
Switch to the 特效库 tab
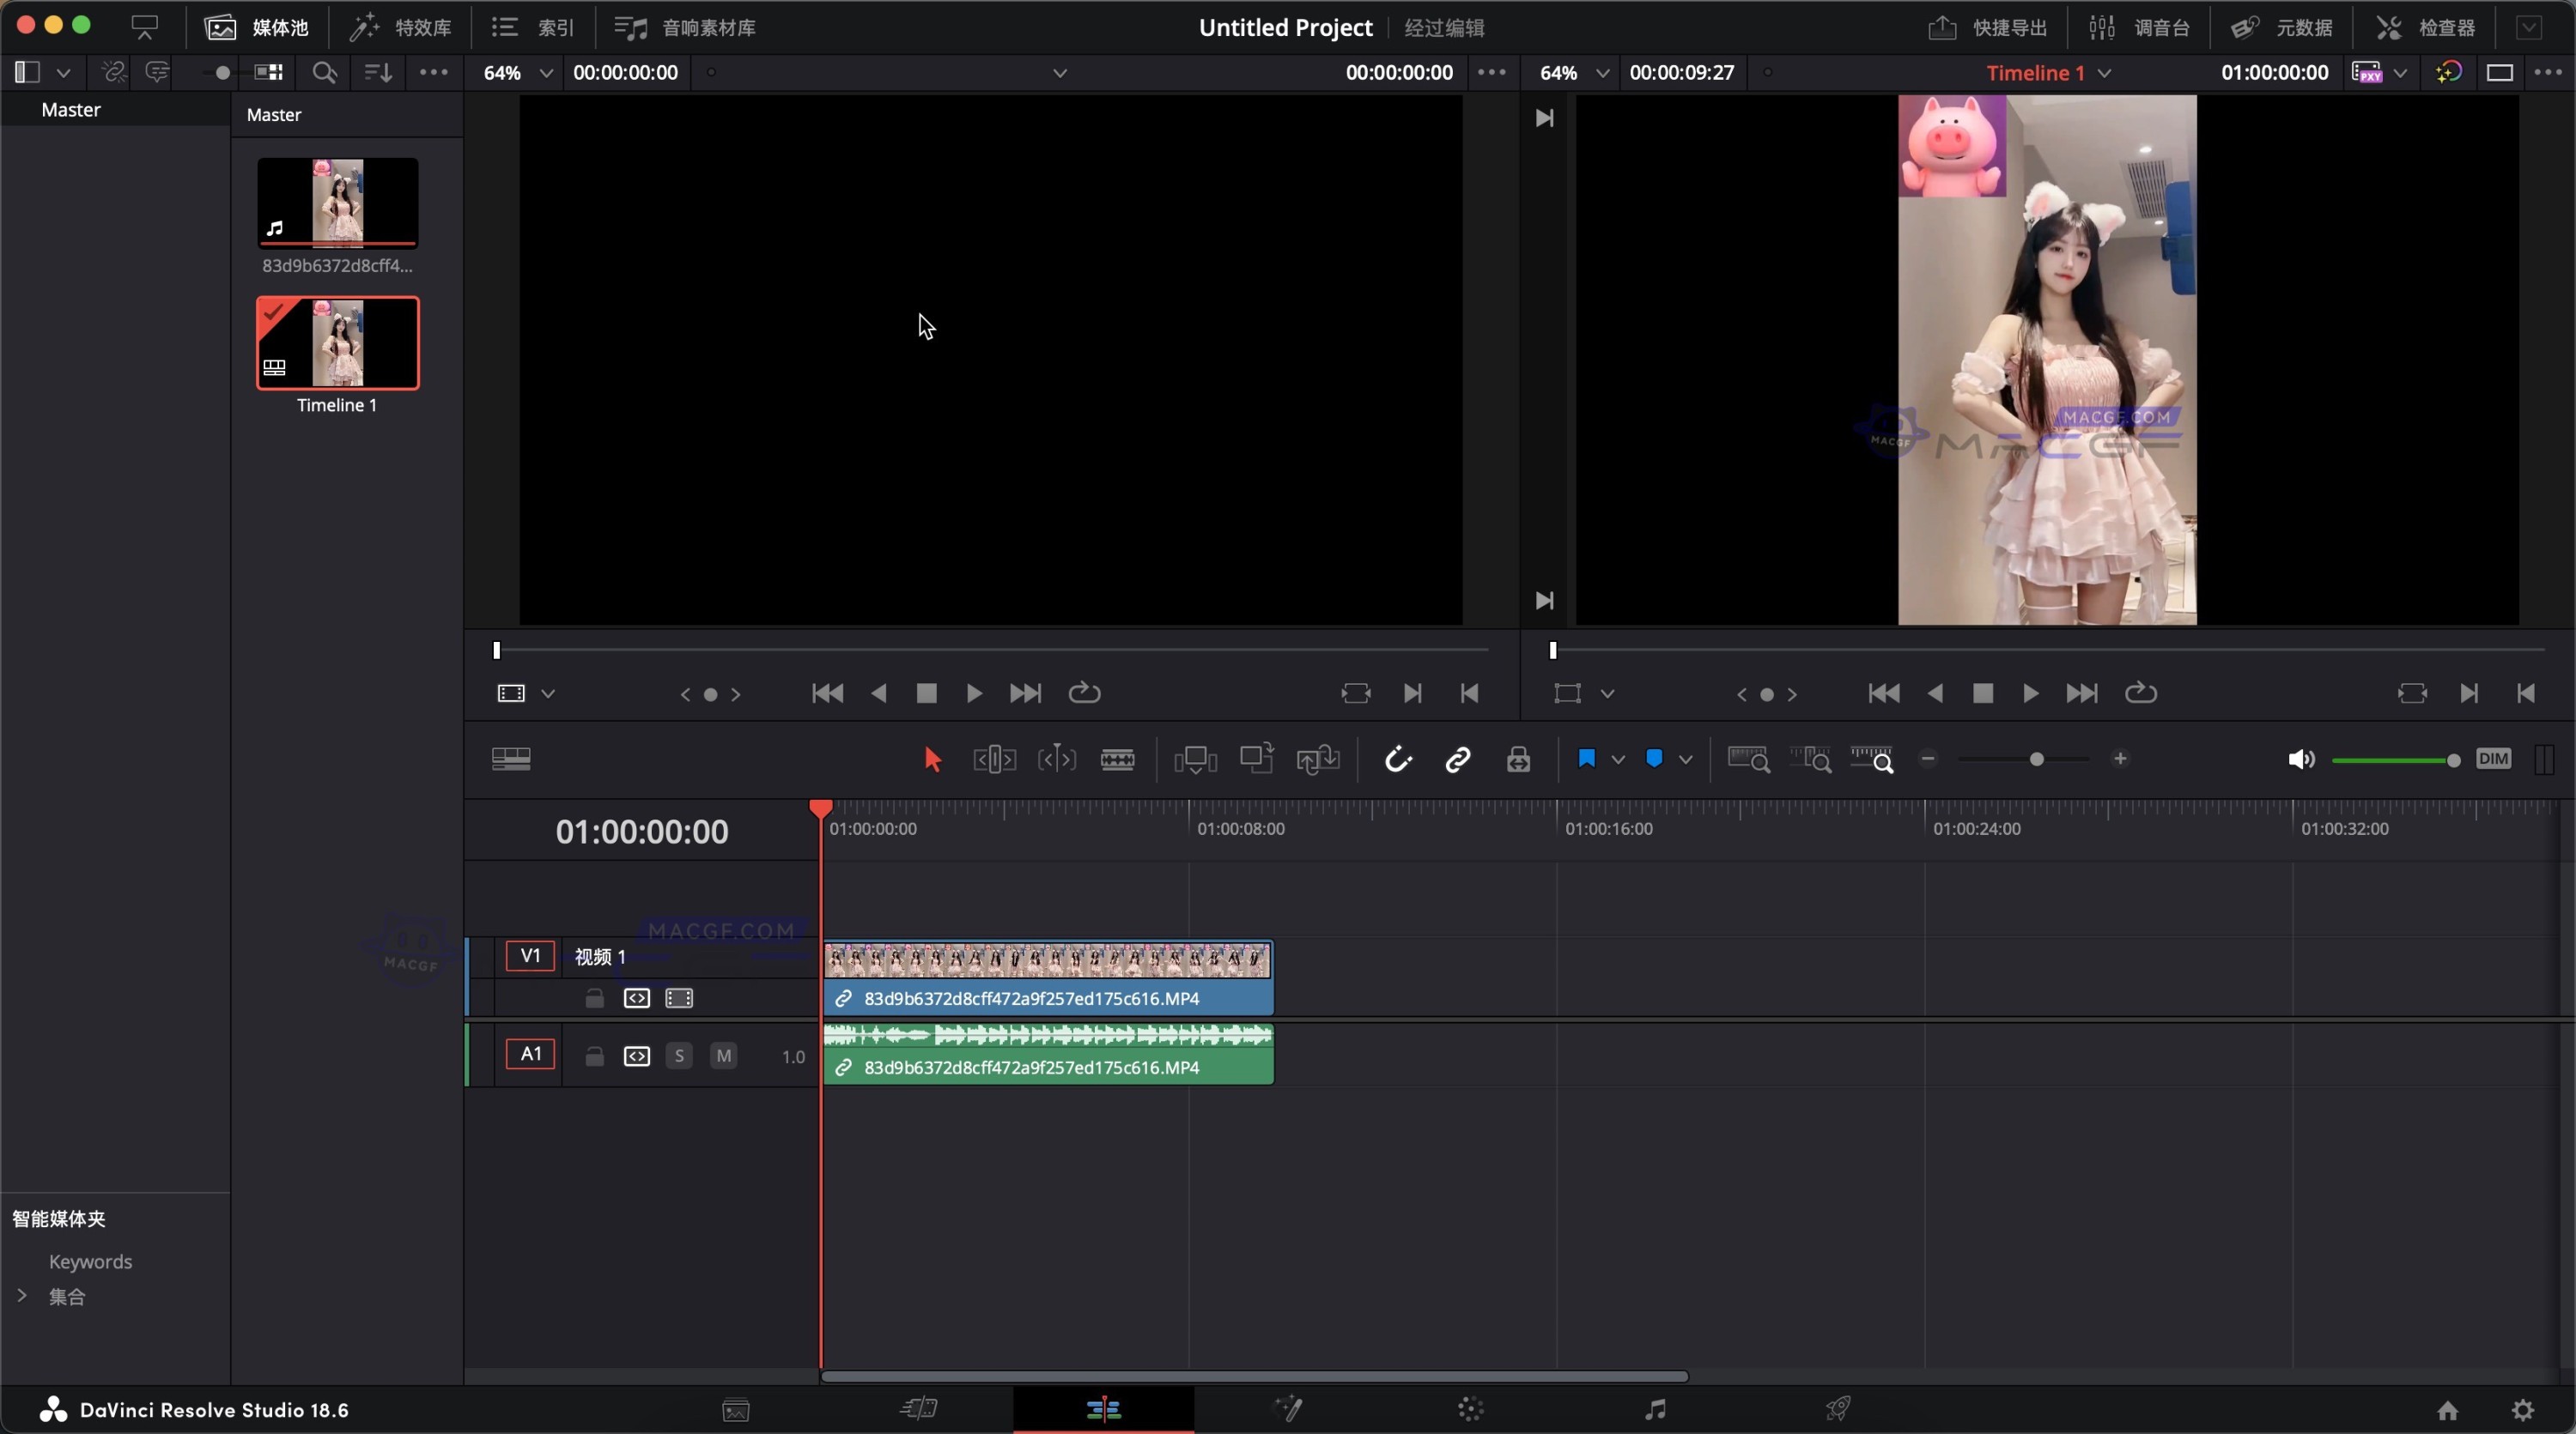[401, 27]
